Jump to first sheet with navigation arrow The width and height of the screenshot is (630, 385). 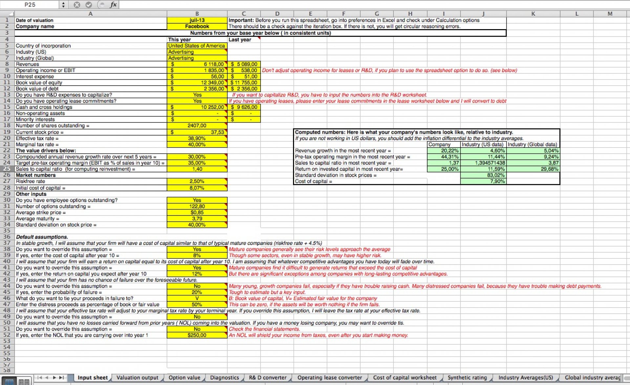pyautogui.click(x=39, y=377)
